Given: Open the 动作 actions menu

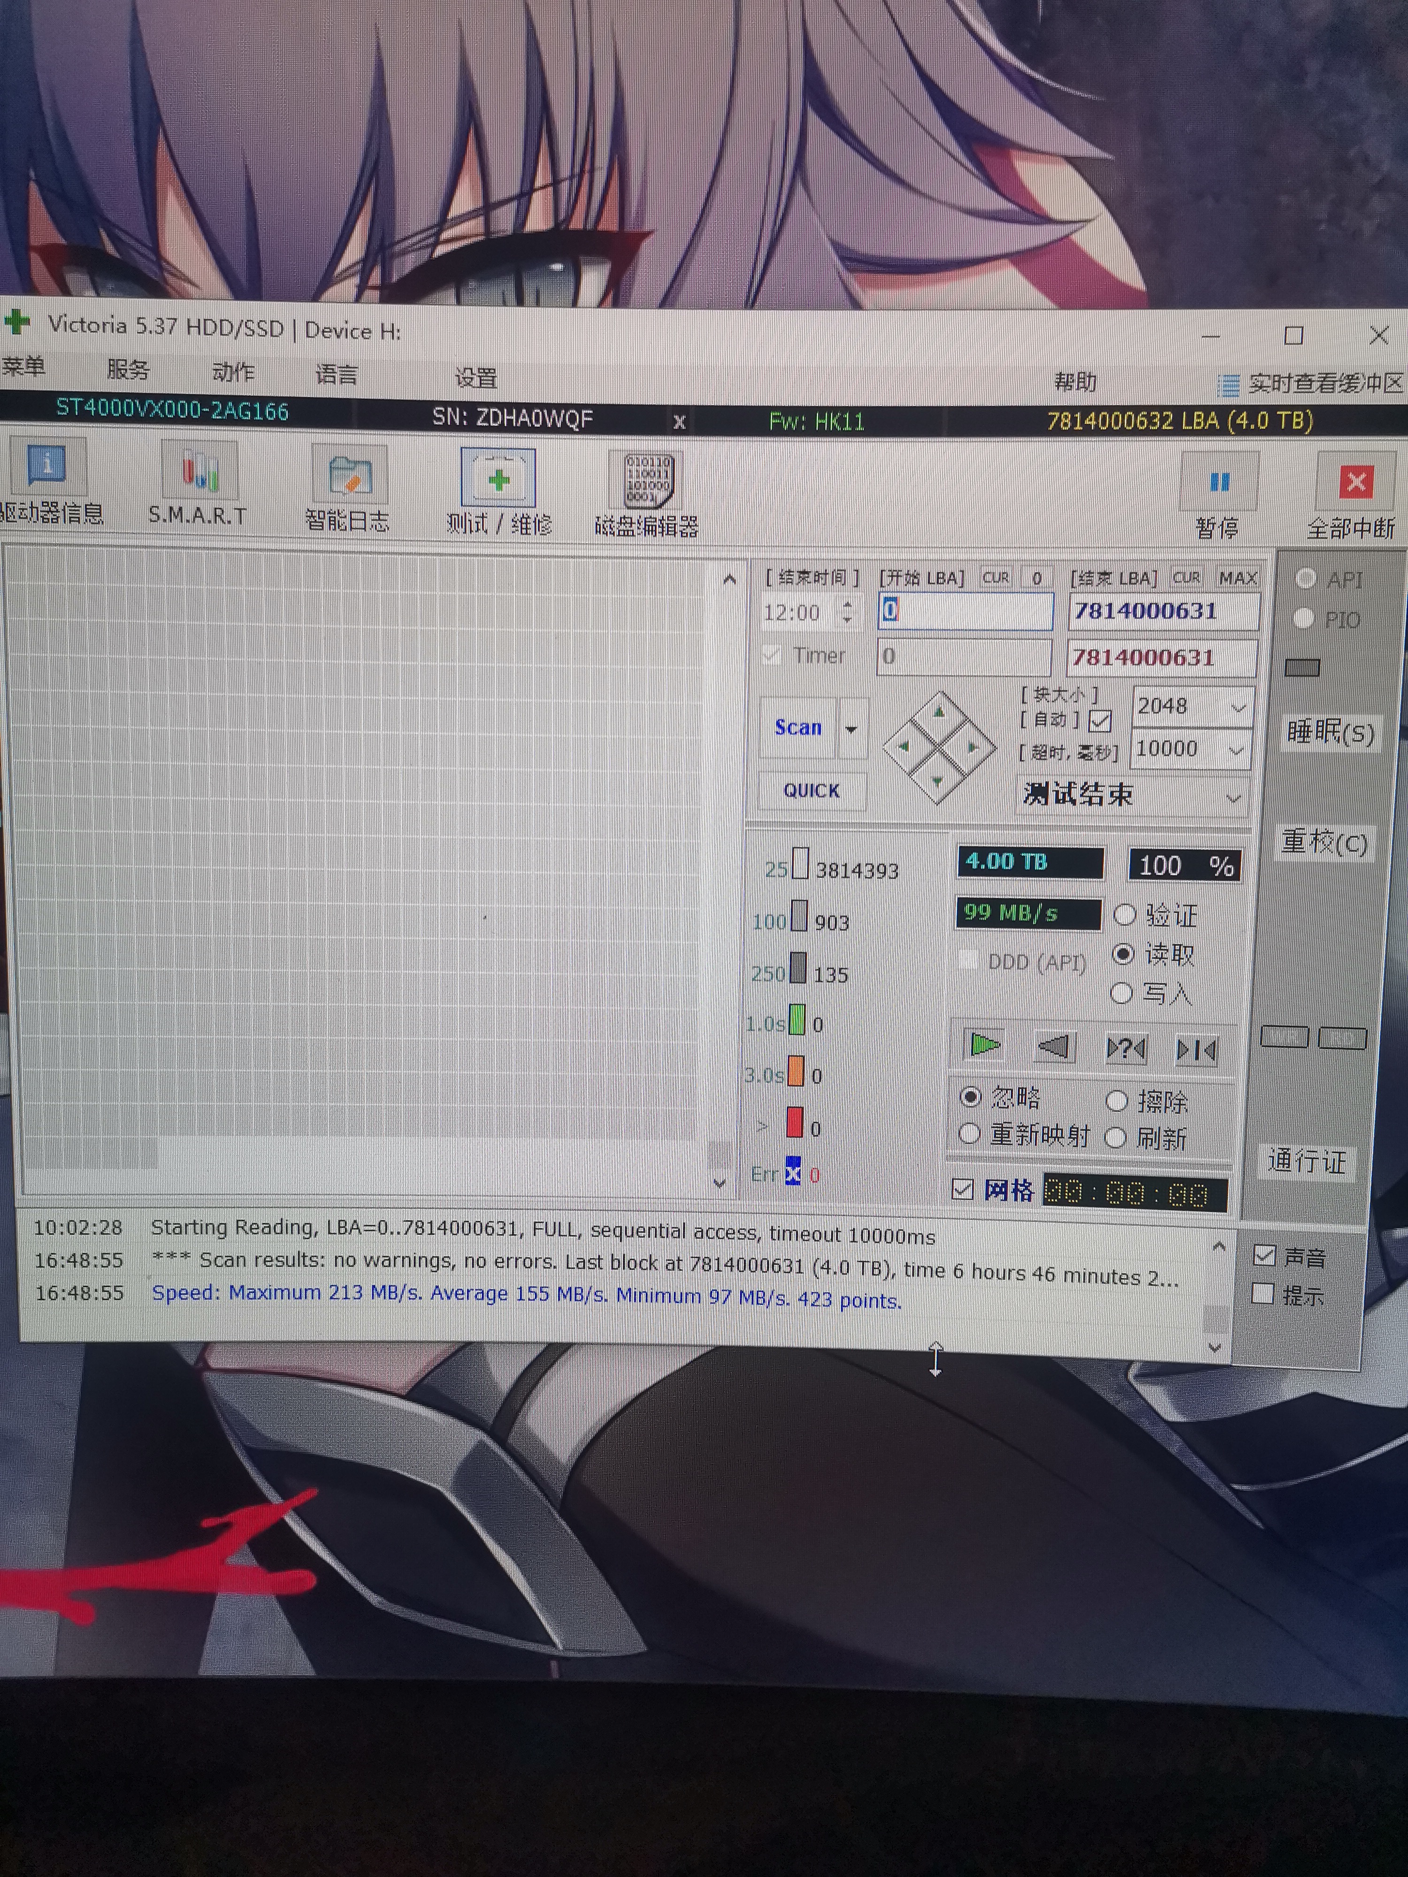Looking at the screenshot, I should click(232, 372).
